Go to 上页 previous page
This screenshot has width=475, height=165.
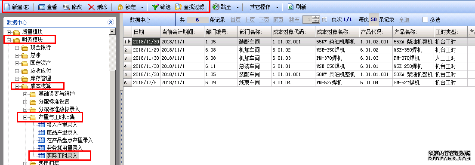click(x=250, y=20)
